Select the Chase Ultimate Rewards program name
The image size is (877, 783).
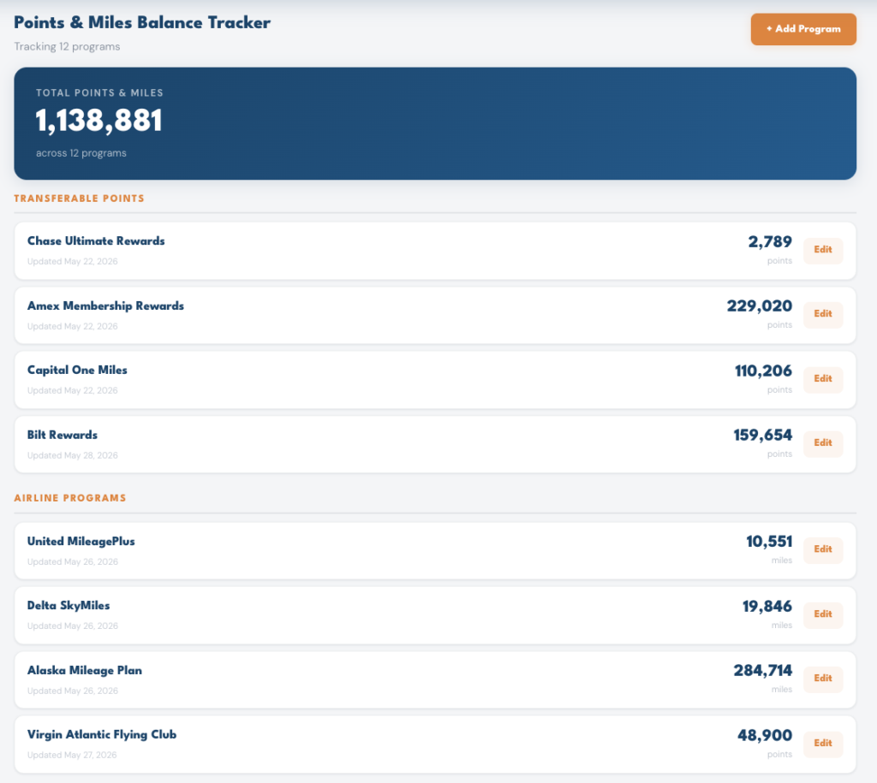pyautogui.click(x=96, y=240)
